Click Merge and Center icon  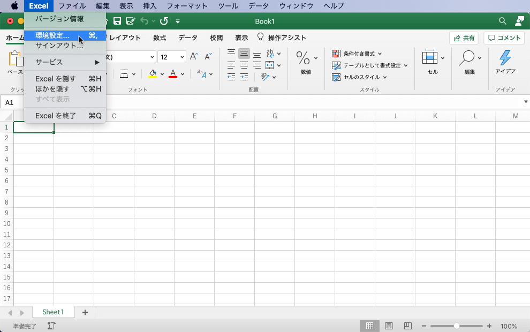tap(270, 65)
